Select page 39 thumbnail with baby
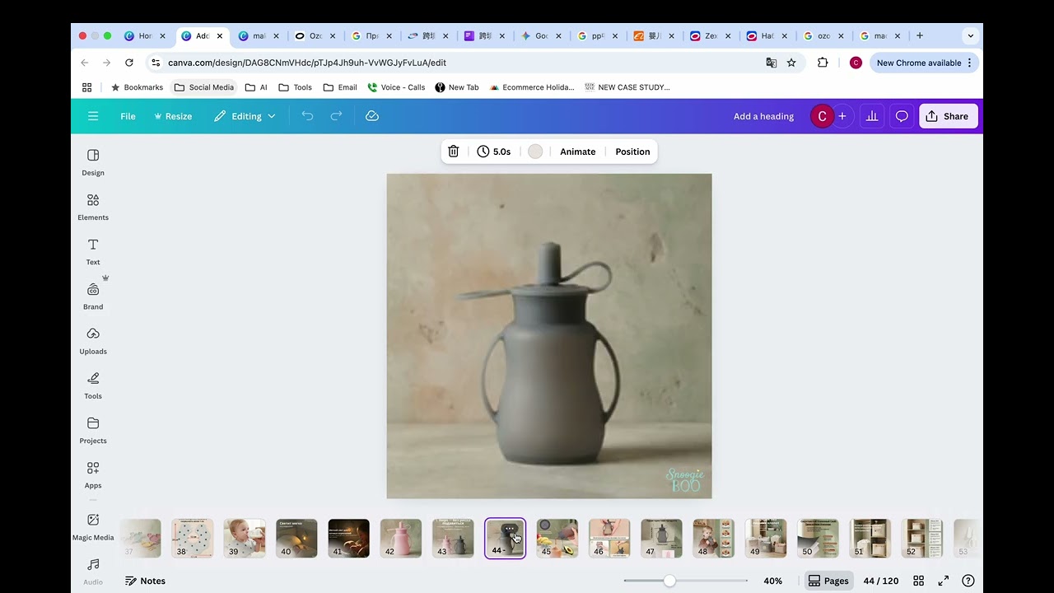Screen dimensions: 1054x593 click(245, 539)
